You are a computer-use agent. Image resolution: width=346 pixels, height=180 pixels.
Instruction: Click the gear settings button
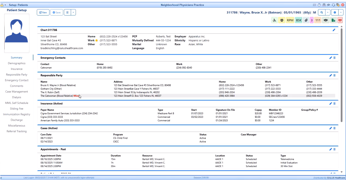click(335, 13)
